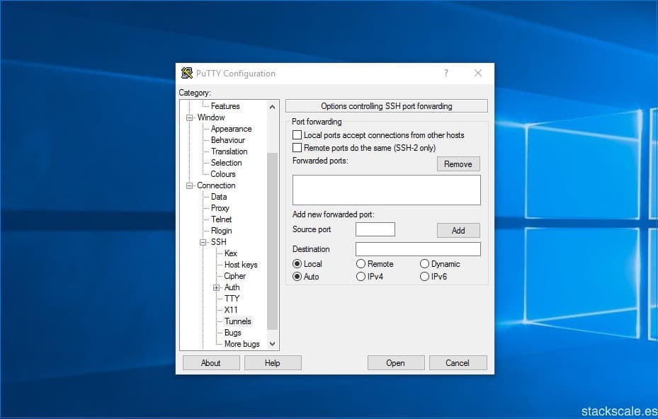Close the PuTTY Configuration dialog
The width and height of the screenshot is (658, 419).
[478, 73]
